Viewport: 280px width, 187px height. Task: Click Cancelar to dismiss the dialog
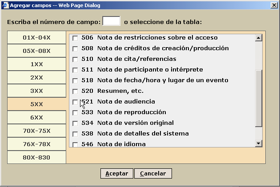tap(153, 174)
